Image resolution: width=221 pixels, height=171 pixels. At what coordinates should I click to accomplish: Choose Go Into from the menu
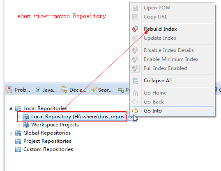pyautogui.click(x=172, y=111)
